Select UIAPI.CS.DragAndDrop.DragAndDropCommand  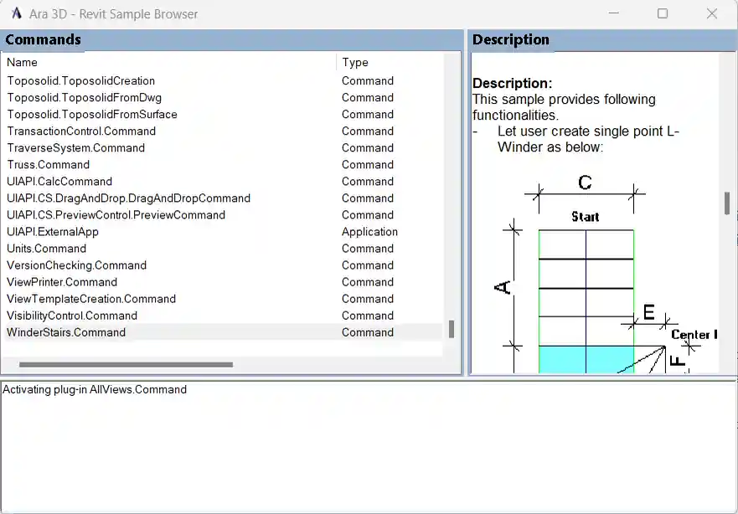129,198
